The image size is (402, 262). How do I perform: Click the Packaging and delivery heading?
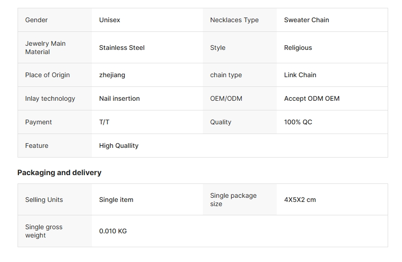[x=59, y=172]
